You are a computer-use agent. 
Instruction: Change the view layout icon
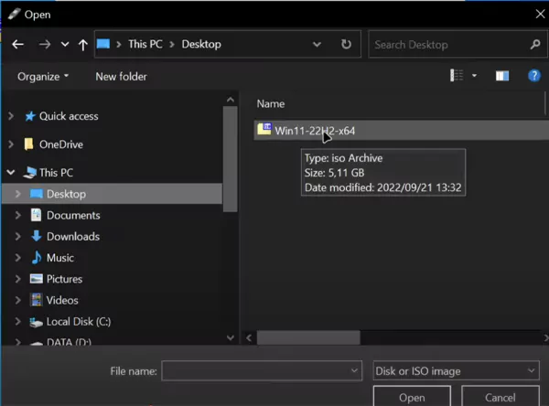coord(457,75)
